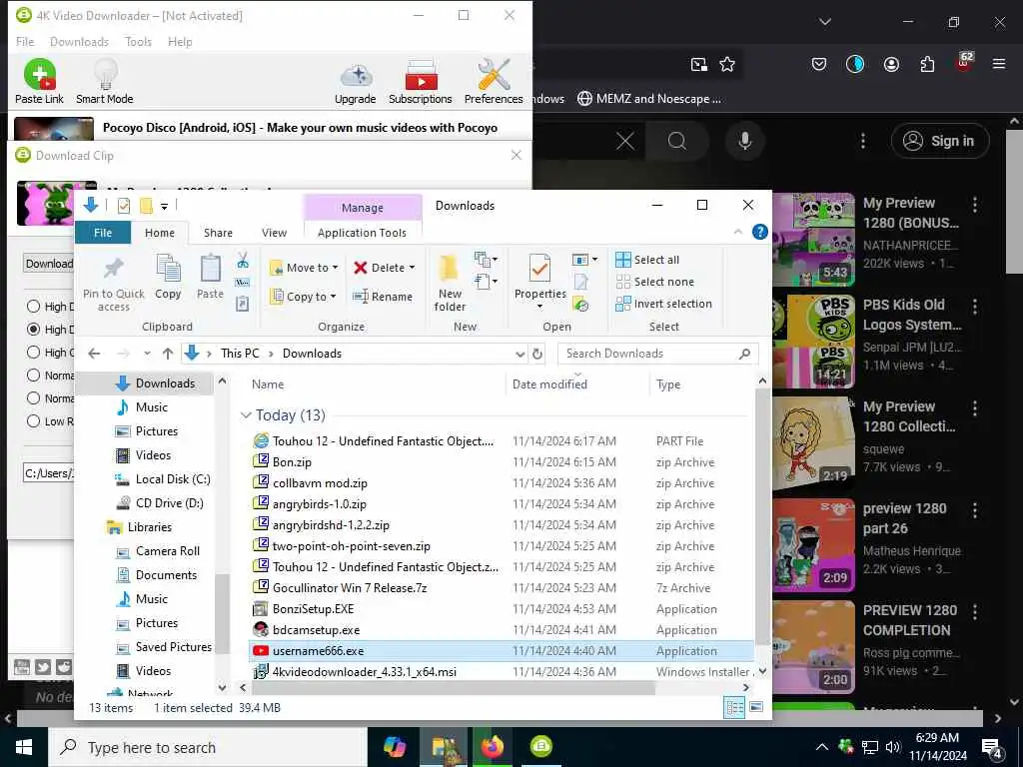This screenshot has height=767, width=1023.
Task: Open Delete dropdown arrow
Action: coord(412,268)
